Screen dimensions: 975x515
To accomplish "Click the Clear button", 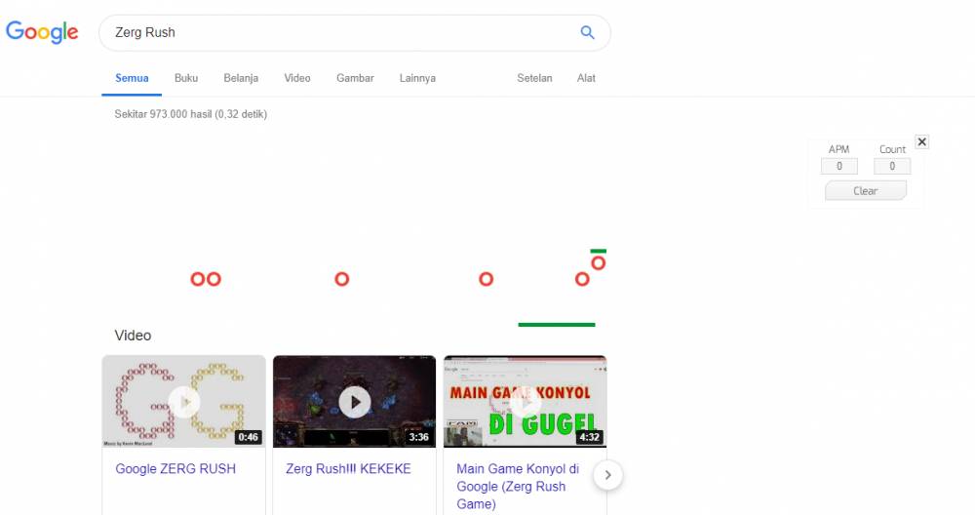I will pos(866,190).
